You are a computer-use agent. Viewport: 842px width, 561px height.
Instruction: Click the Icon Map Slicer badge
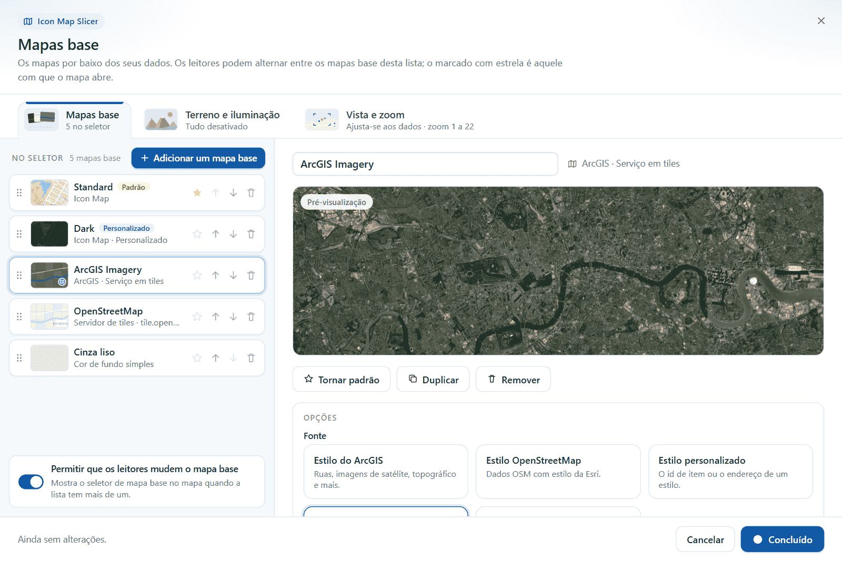click(x=62, y=22)
